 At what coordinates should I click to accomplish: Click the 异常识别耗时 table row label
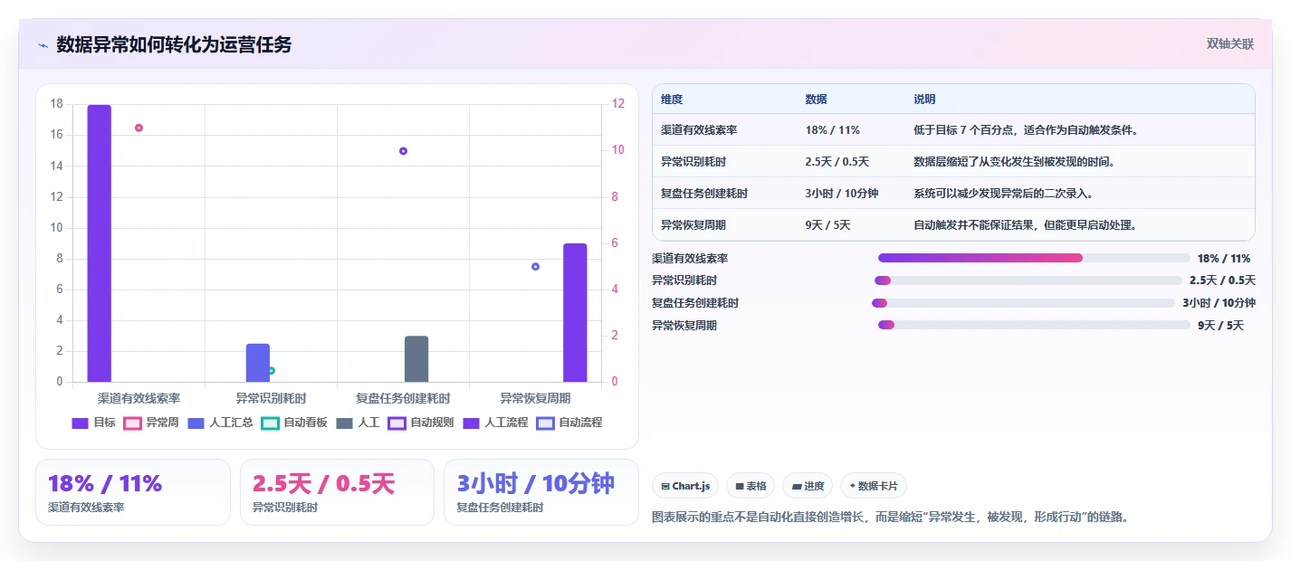[x=693, y=162]
